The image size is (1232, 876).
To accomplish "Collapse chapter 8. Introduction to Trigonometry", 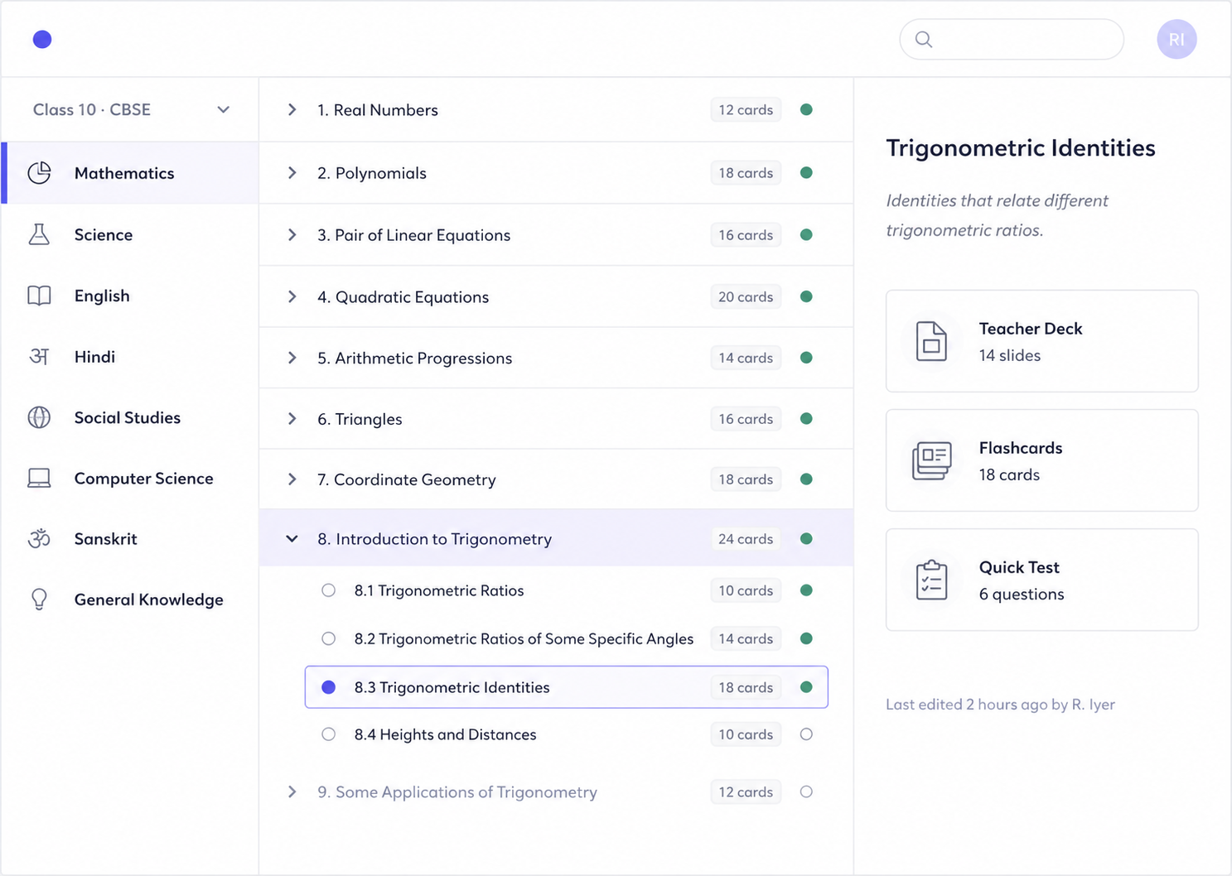I will (x=292, y=539).
